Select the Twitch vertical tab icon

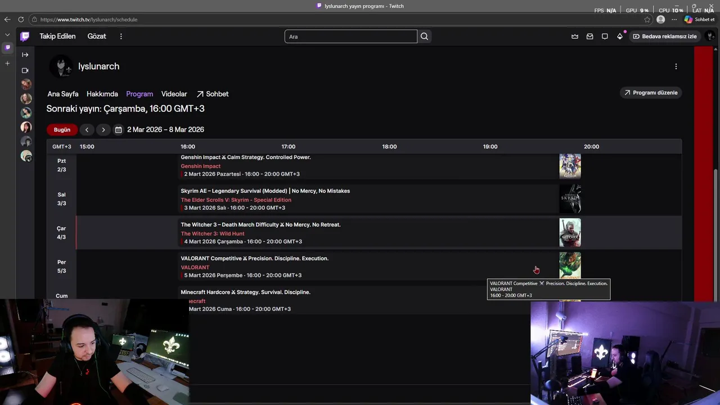point(7,48)
